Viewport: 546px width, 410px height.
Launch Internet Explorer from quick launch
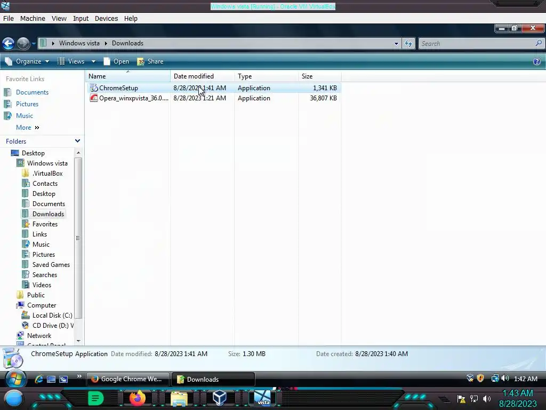pos(39,379)
